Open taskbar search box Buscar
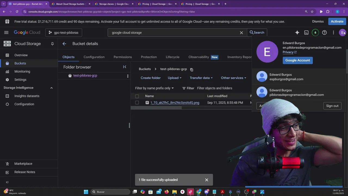This screenshot has width=348, height=196. [110, 192]
